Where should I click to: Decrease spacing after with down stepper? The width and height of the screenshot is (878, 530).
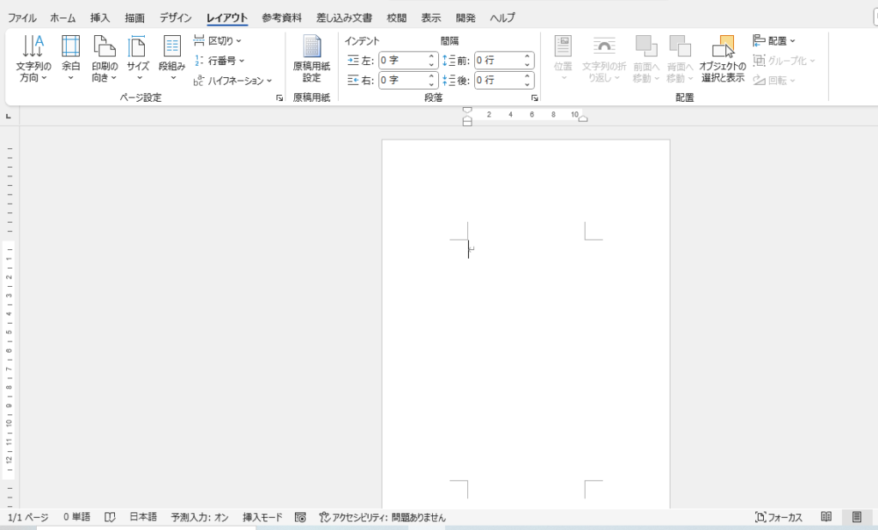click(x=527, y=84)
